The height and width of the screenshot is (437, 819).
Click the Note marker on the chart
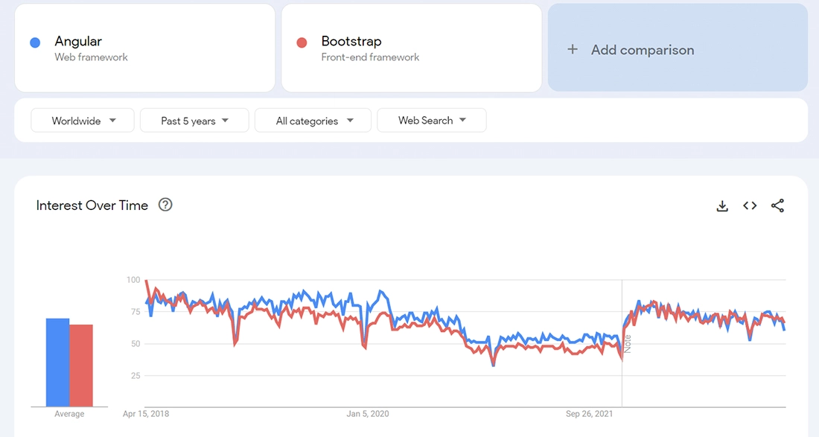tap(628, 344)
